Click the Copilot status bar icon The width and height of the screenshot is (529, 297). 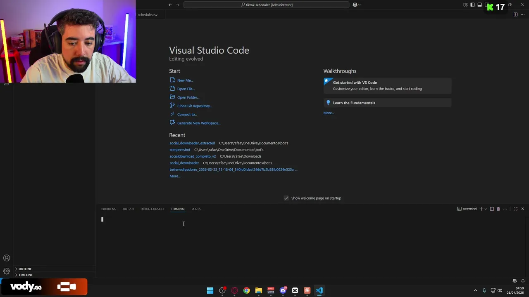(515, 281)
